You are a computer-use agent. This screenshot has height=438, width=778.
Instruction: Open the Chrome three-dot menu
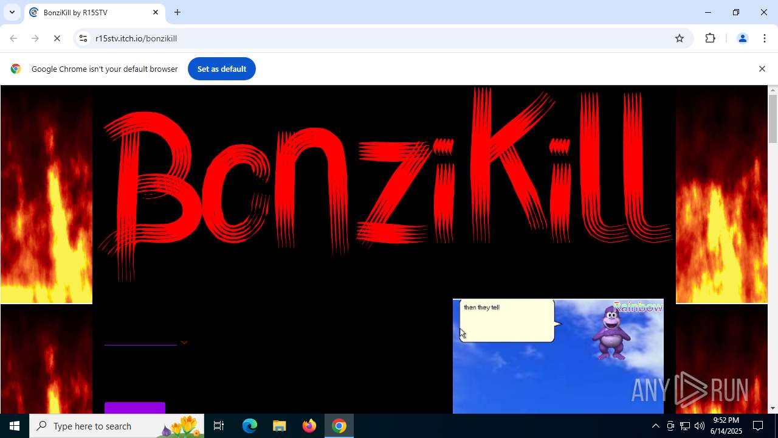[x=765, y=38]
